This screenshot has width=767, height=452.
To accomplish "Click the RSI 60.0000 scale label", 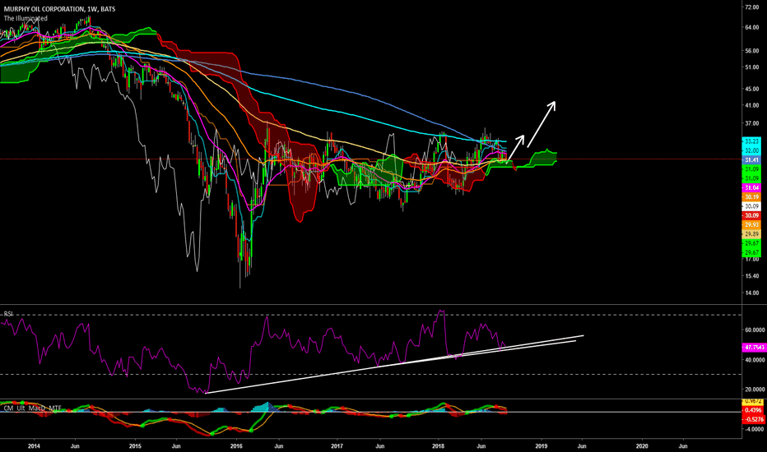I will (755, 330).
